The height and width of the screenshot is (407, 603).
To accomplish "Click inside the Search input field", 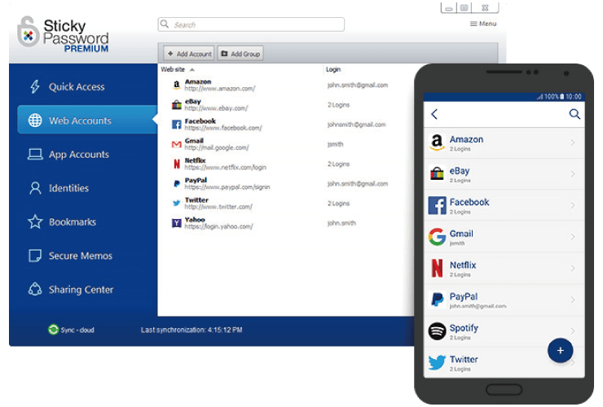I will click(251, 24).
